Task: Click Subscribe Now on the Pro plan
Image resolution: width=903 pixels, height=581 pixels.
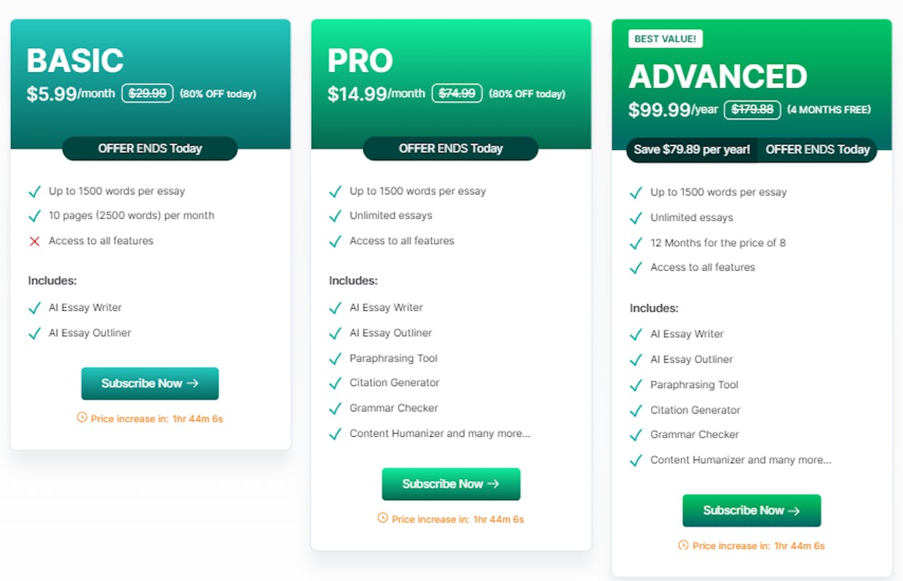Action: [x=451, y=484]
